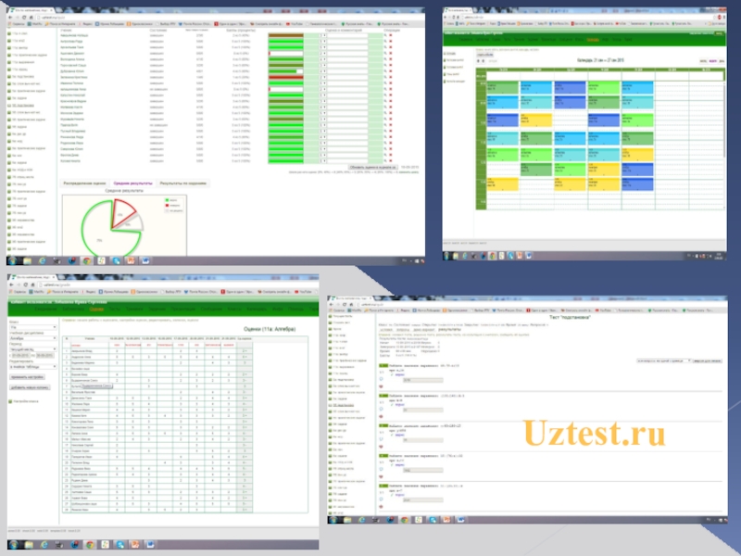
Task: Open the Тесты menu in grades window
Action: pos(115,310)
